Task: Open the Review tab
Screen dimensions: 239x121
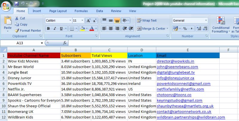Action: (x=116, y=11)
